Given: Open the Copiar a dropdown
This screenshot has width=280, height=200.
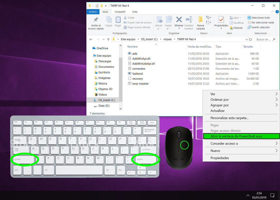Looking at the screenshot, I should (x=168, y=23).
